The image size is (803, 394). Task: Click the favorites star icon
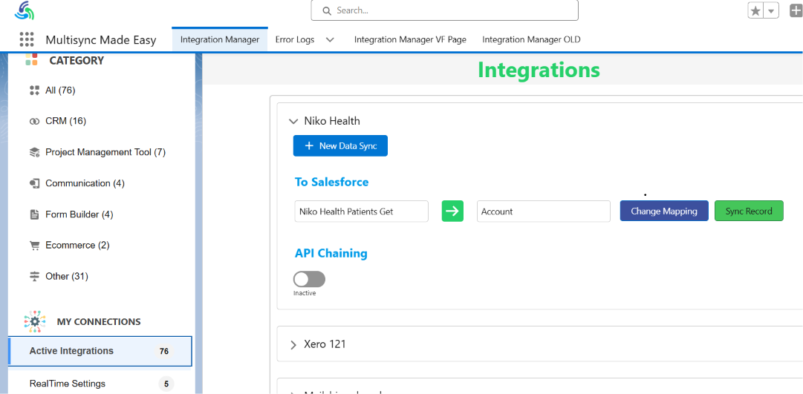point(755,10)
